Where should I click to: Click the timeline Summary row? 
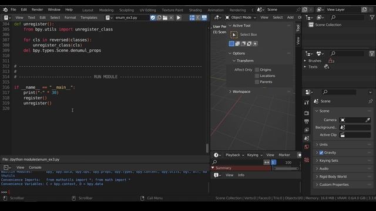click(x=241, y=168)
